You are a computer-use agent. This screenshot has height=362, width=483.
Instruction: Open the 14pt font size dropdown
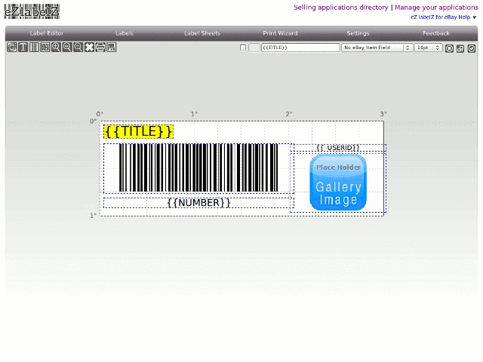[x=429, y=48]
